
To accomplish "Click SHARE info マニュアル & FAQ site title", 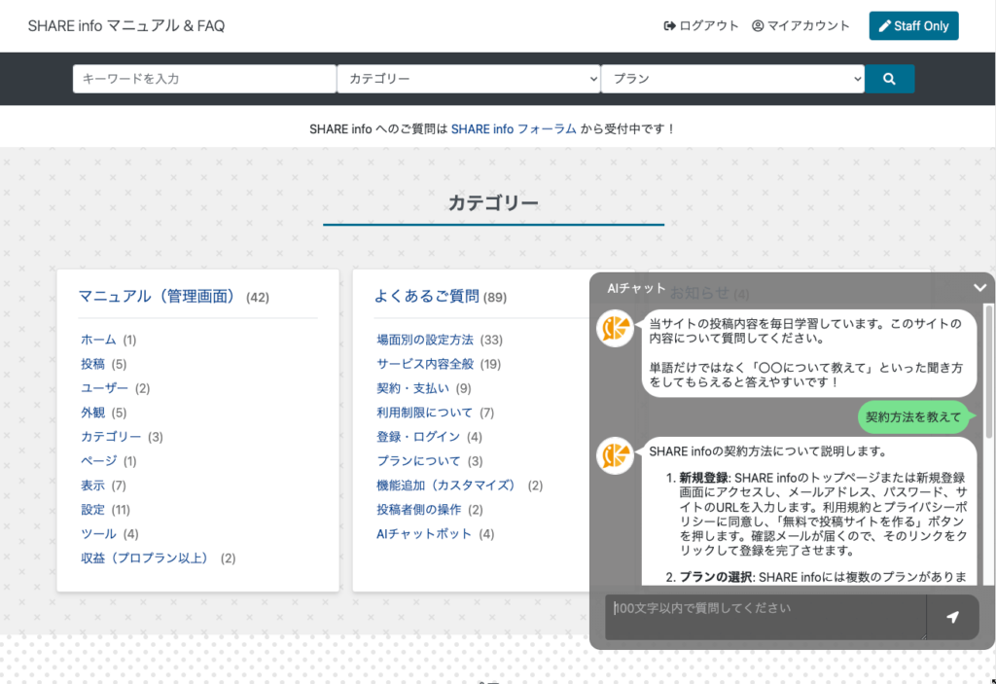I will point(126,26).
